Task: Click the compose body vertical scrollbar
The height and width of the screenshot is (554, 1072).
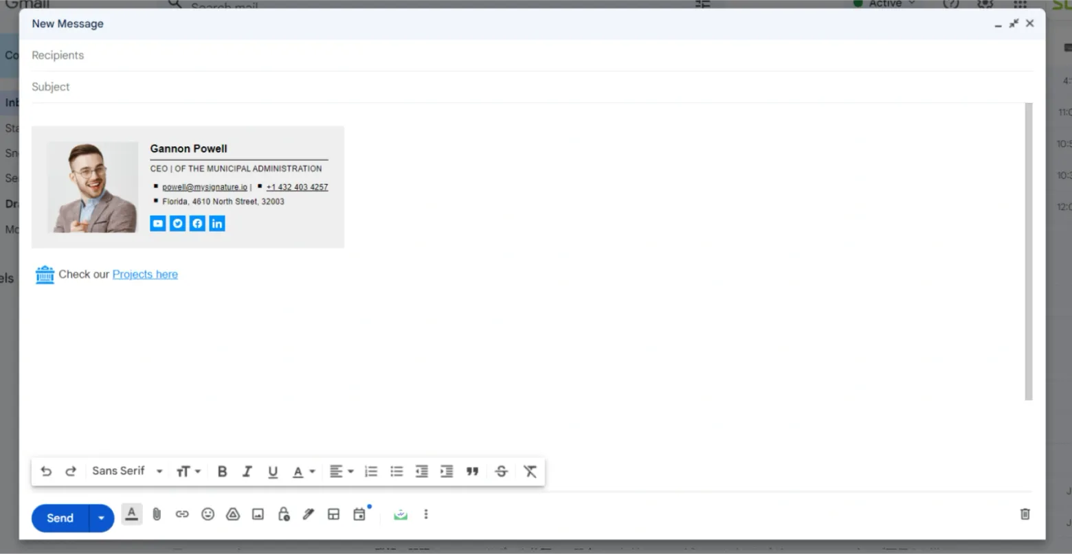Action: click(x=1029, y=251)
